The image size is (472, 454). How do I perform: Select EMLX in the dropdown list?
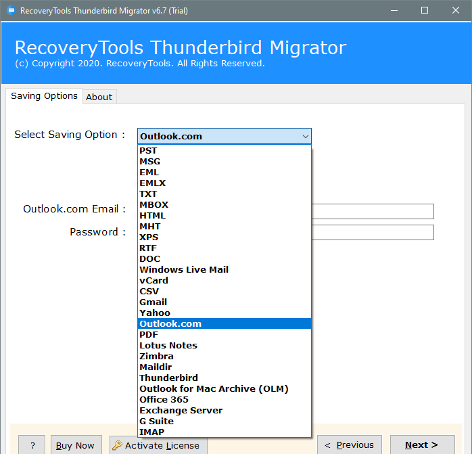pyautogui.click(x=225, y=183)
